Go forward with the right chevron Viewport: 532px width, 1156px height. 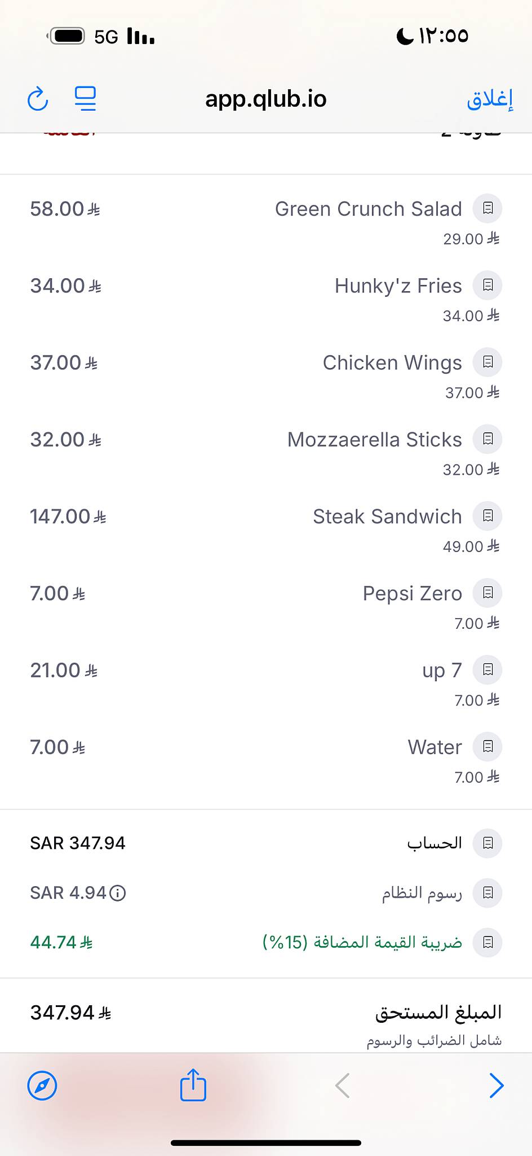[x=496, y=1085]
